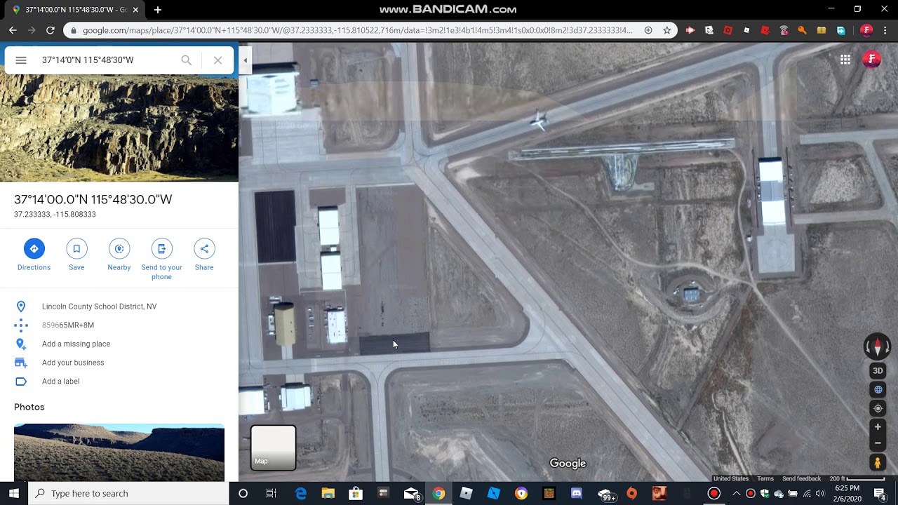Share this location
Viewport: 898px width, 505px height.
(x=204, y=255)
